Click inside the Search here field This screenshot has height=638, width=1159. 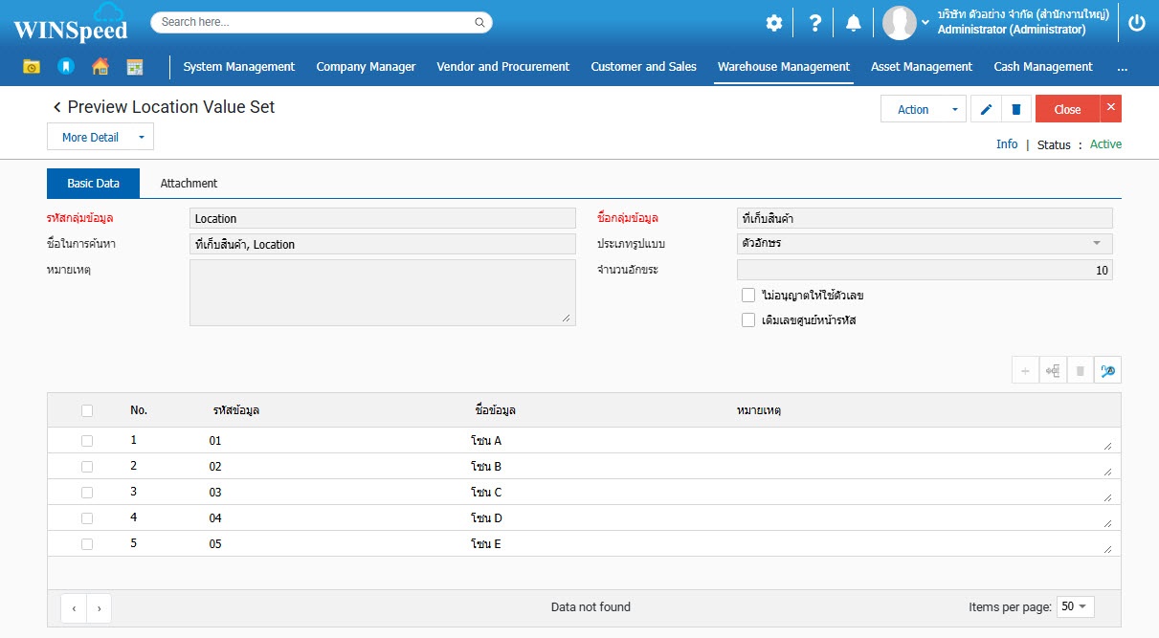316,22
